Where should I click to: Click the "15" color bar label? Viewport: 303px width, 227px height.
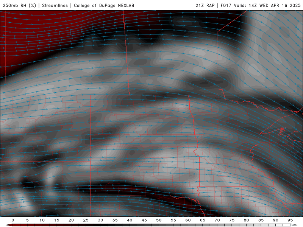point(56,220)
